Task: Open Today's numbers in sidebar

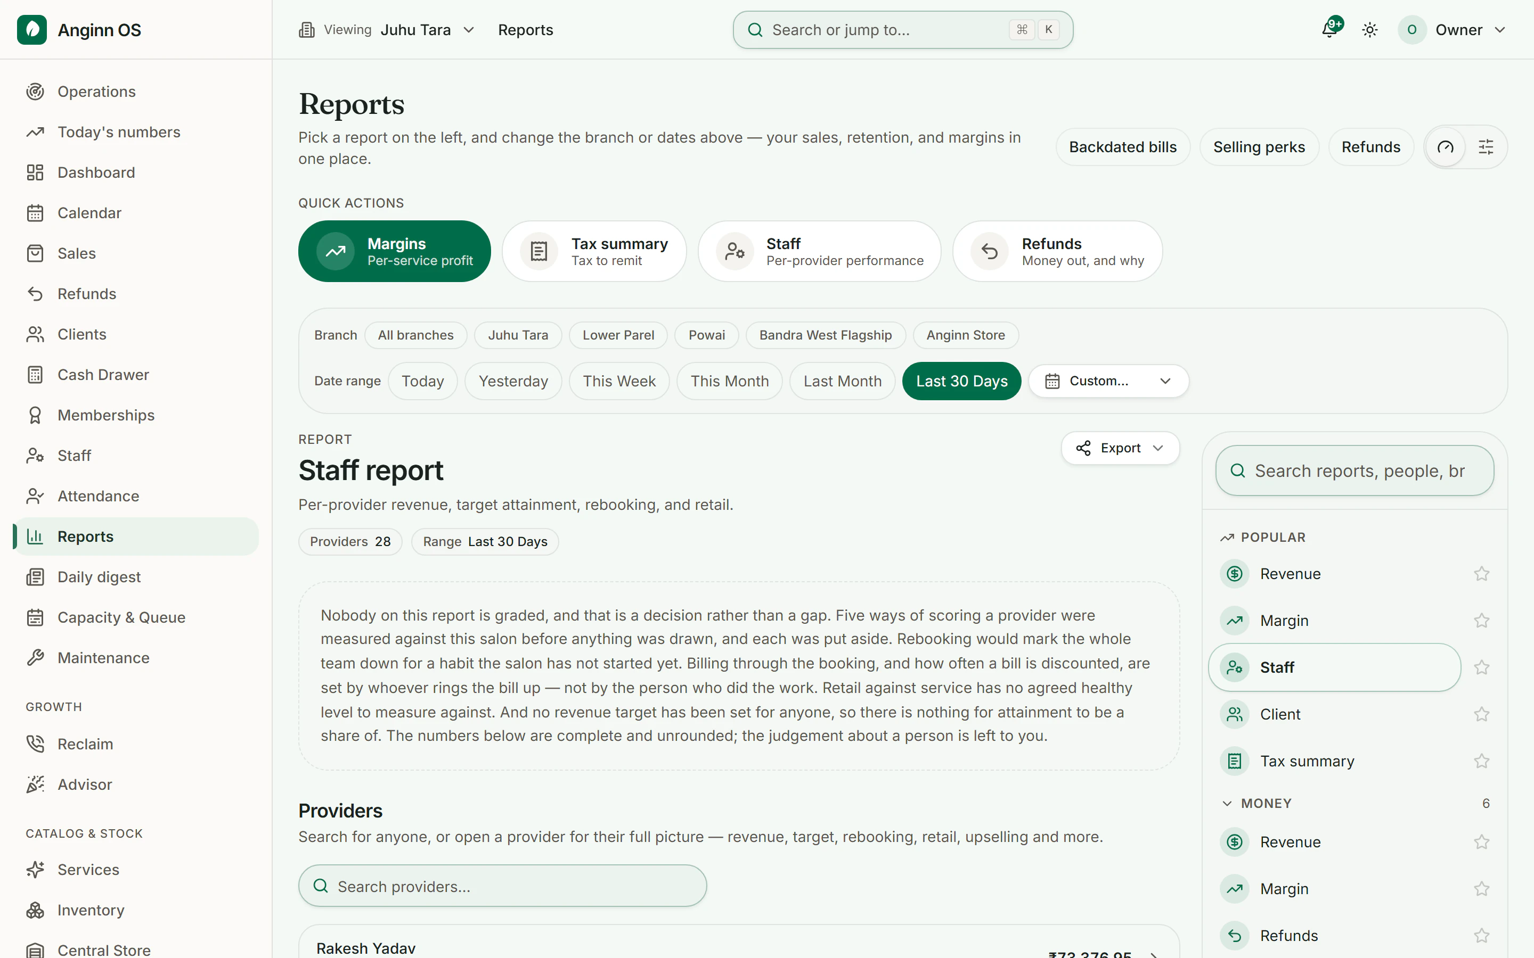Action: tap(136, 133)
